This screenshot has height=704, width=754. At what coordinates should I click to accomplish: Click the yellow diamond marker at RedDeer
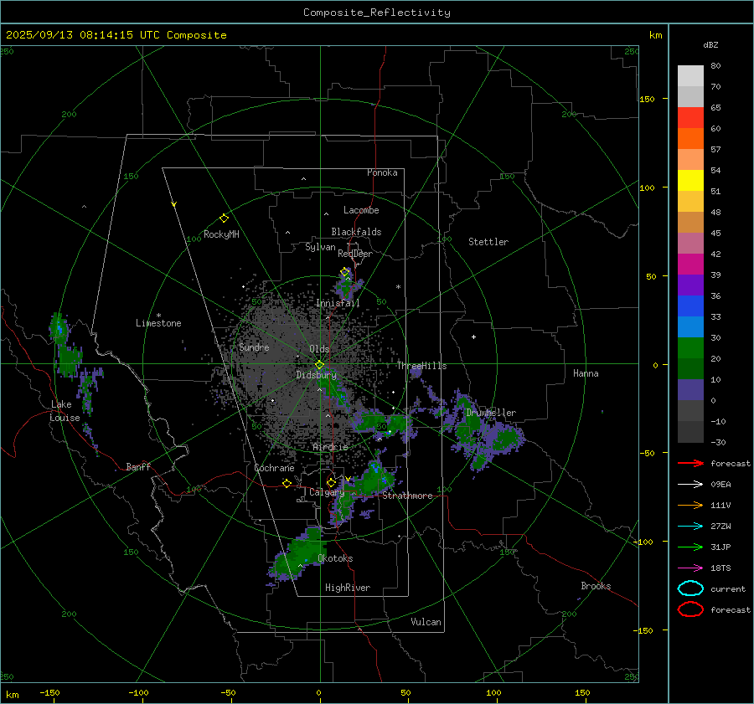coord(344,272)
